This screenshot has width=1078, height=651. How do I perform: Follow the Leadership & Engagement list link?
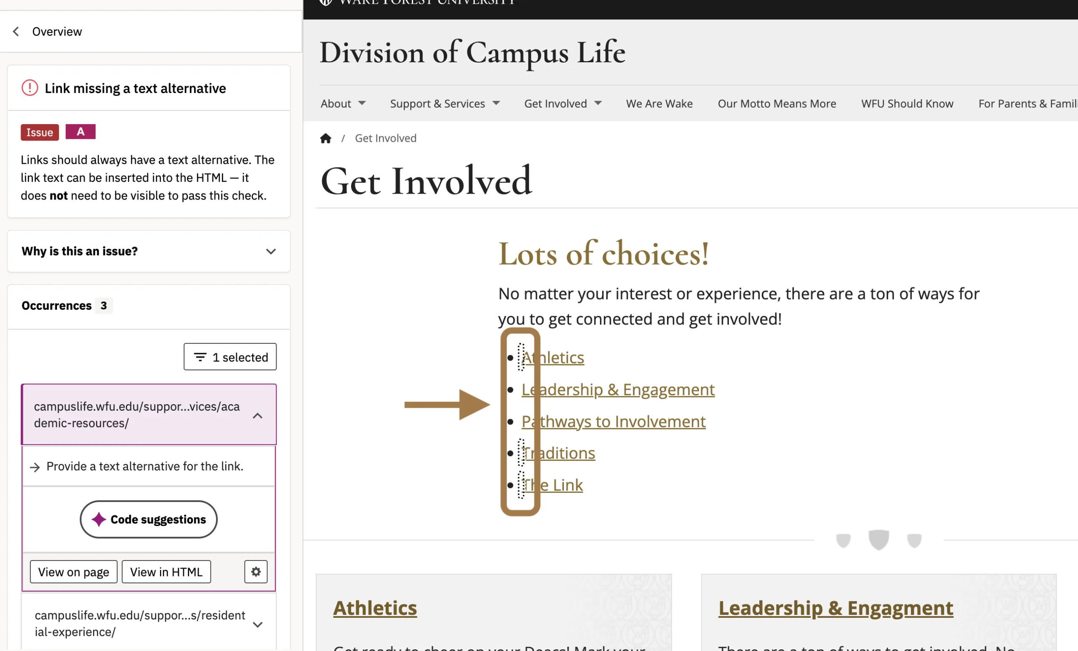pos(618,390)
